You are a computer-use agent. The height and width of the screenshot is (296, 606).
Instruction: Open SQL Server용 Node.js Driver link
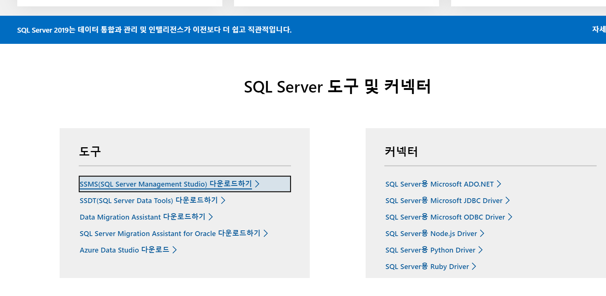pos(435,233)
